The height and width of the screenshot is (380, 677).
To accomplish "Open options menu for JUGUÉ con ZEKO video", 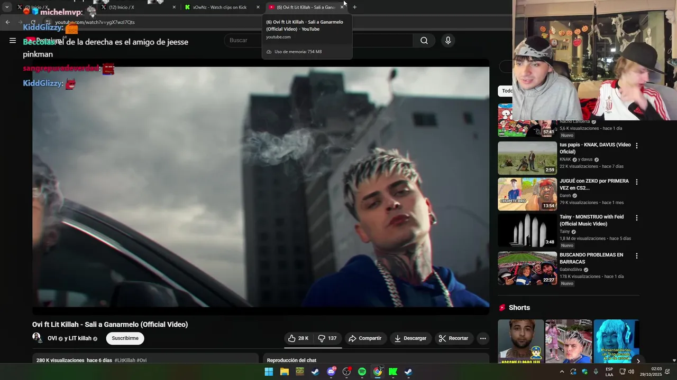I will point(637,182).
